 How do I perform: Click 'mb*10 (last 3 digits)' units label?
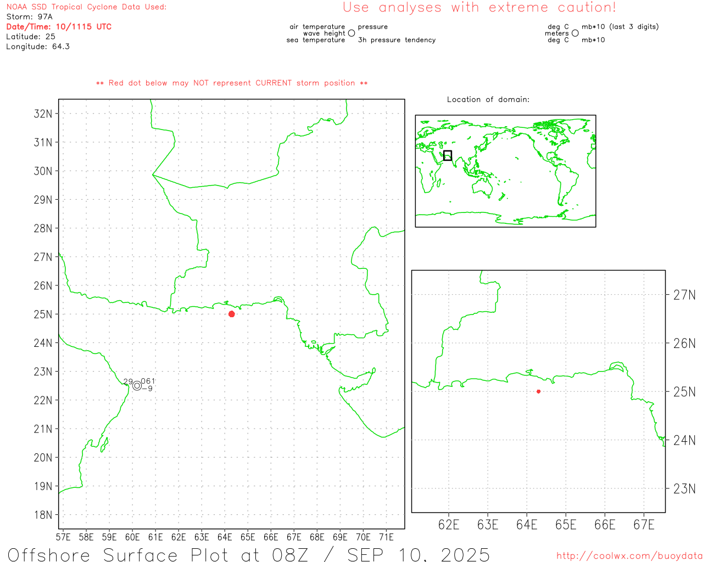tap(620, 26)
